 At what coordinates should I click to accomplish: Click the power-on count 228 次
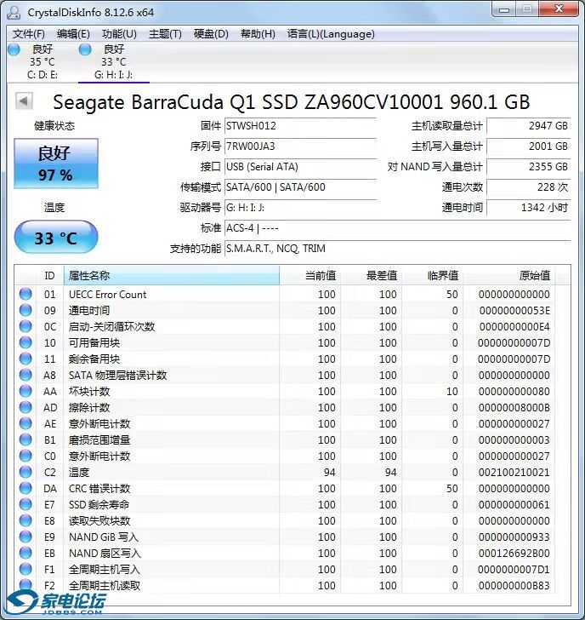(529, 187)
